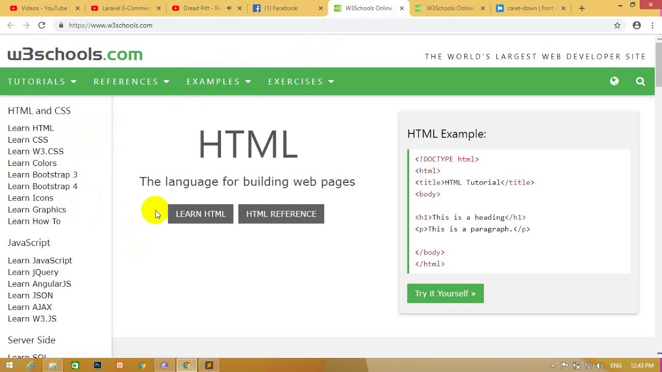
Task: Click the ENG language indicator in taskbar
Action: tap(616, 366)
